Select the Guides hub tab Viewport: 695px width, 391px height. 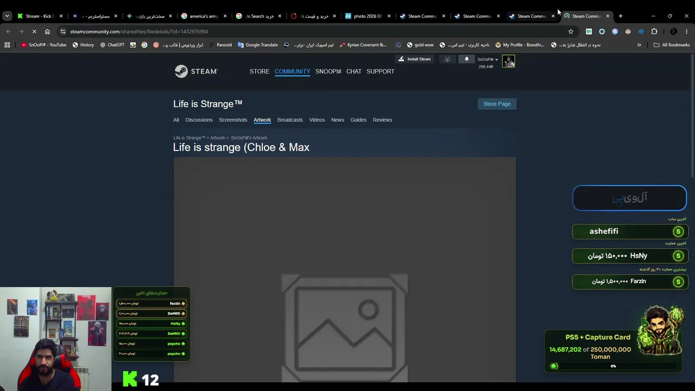click(358, 120)
